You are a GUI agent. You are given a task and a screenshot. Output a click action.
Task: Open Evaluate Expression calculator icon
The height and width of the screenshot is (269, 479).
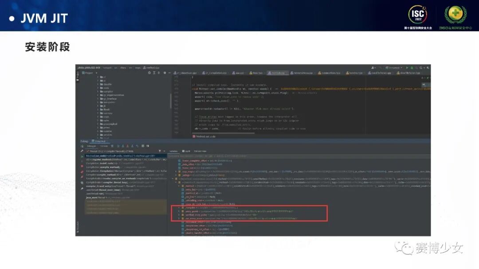tap(143, 146)
